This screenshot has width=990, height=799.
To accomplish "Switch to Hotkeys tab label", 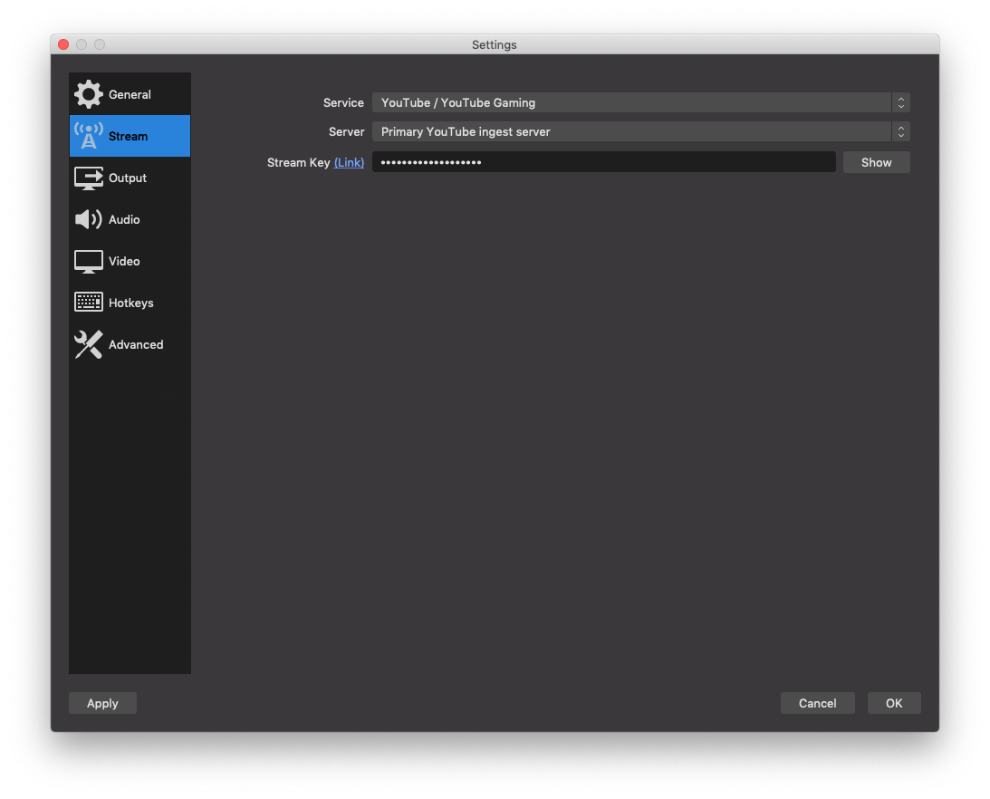I will pyautogui.click(x=130, y=303).
